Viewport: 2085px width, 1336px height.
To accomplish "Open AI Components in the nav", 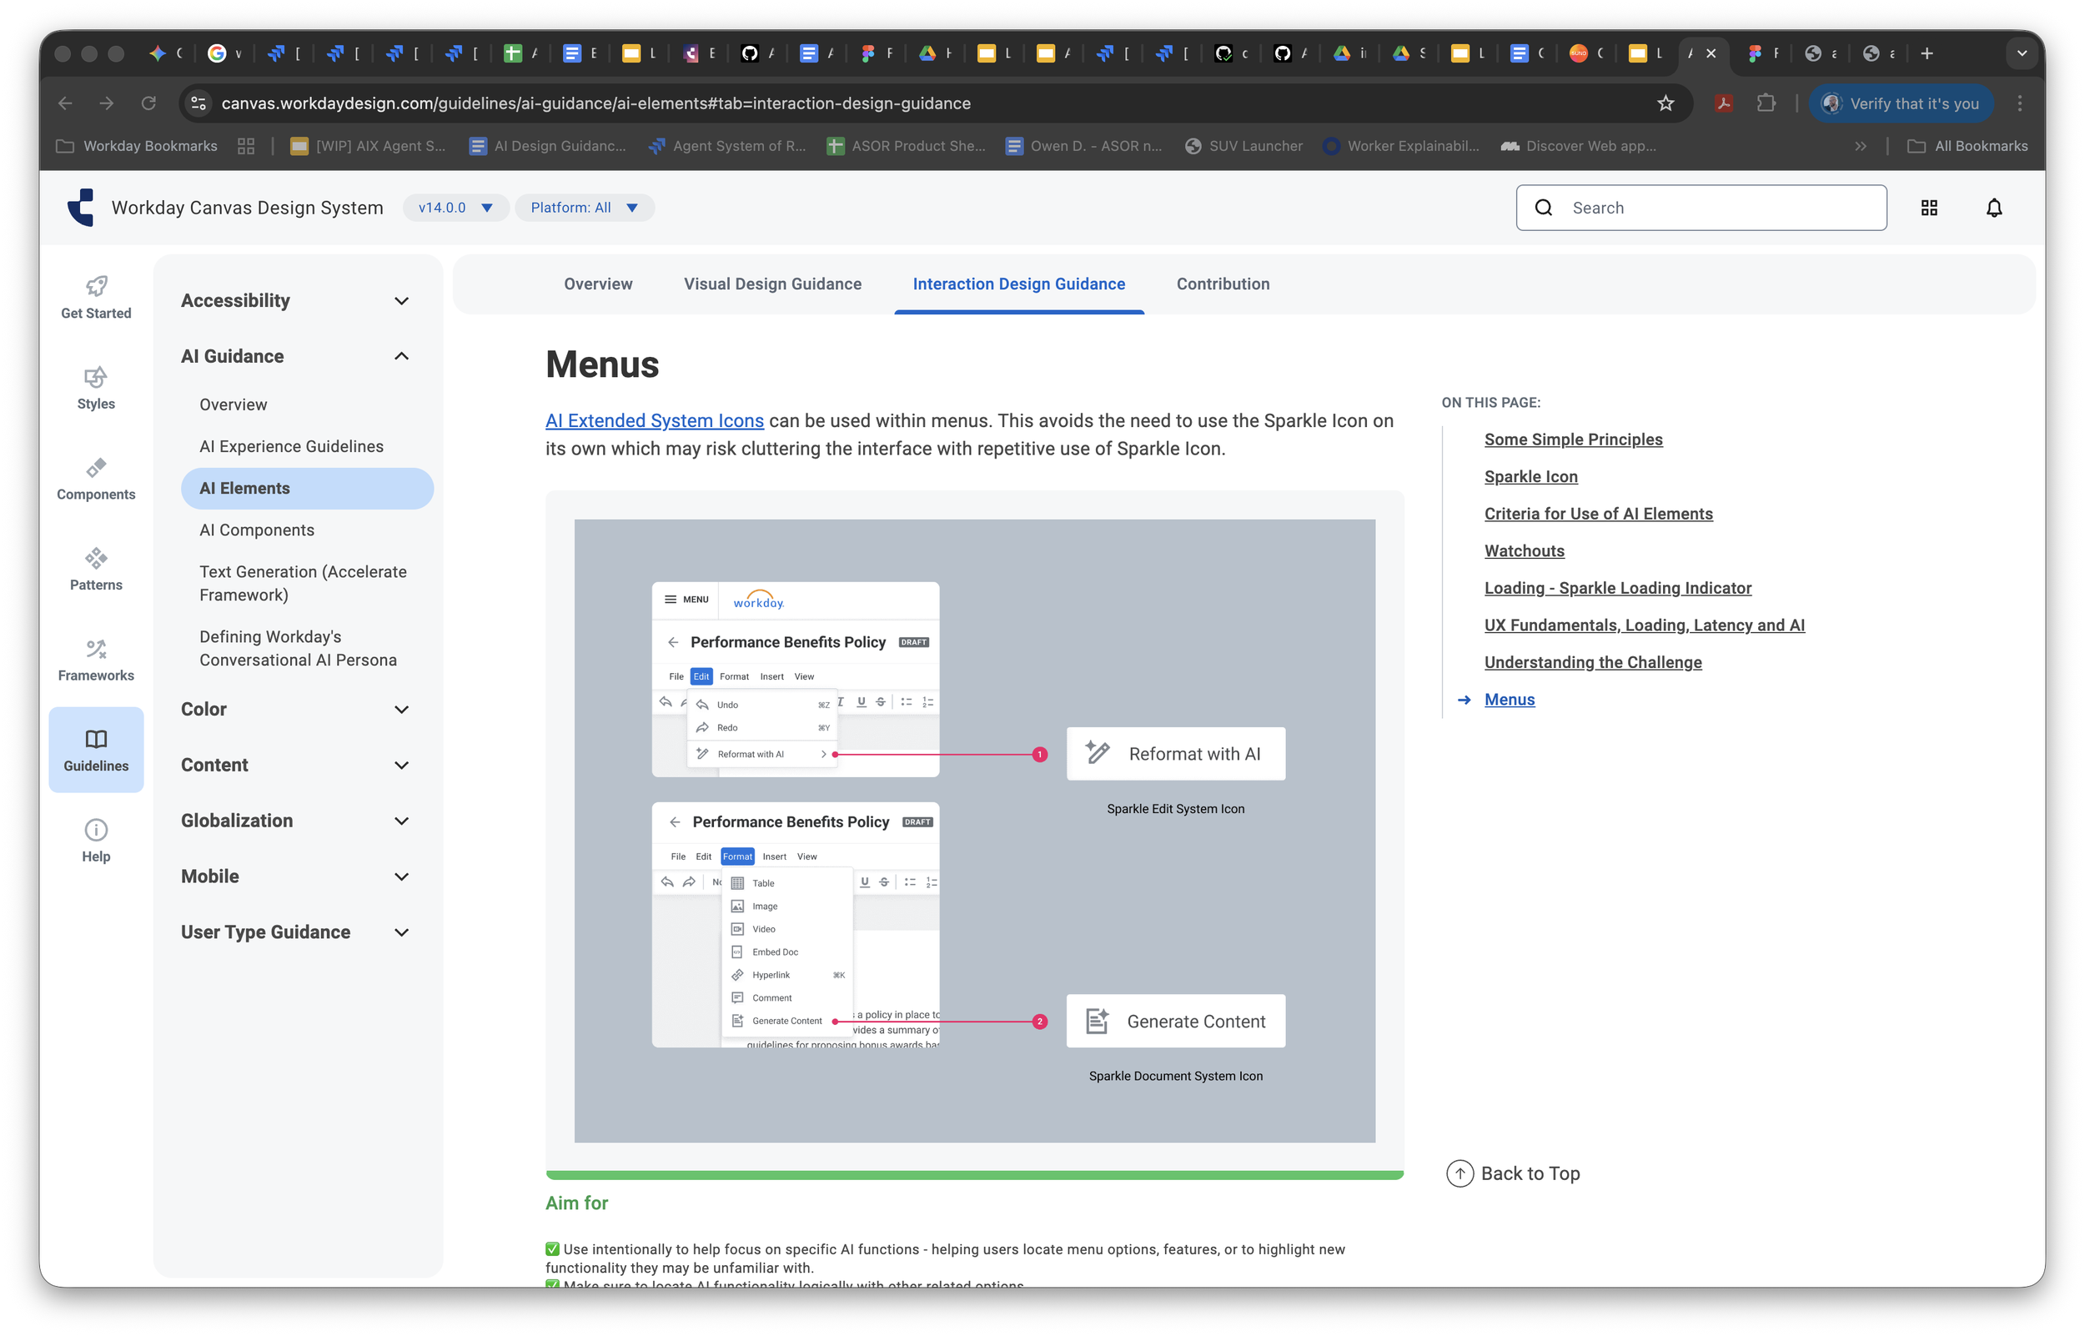I will pyautogui.click(x=257, y=530).
